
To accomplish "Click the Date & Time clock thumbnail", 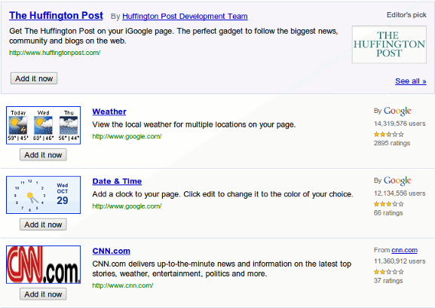I will [x=43, y=195].
